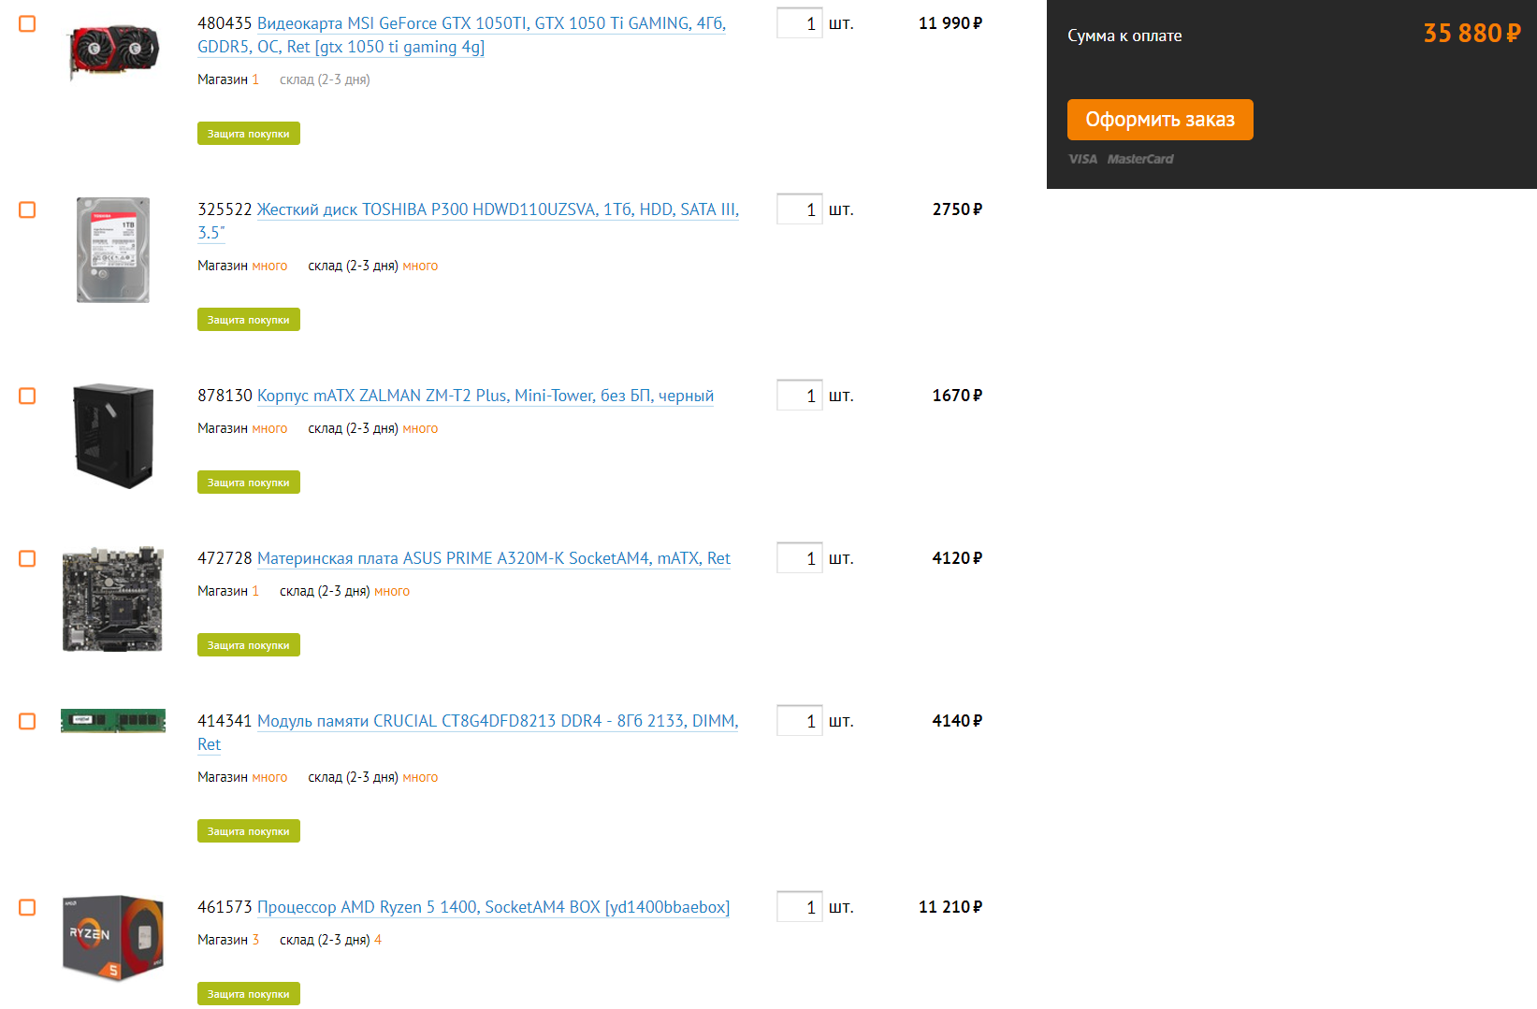Click quantity field for AMD Ryzen 5 1400
The height and width of the screenshot is (1009, 1537).
(x=800, y=907)
